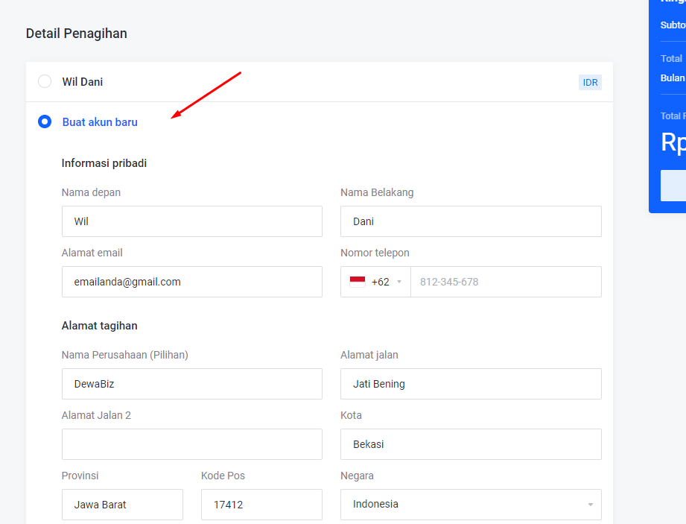The height and width of the screenshot is (524, 686).
Task: Click the Provinsi field with Jawa Barat
Action: 122,505
